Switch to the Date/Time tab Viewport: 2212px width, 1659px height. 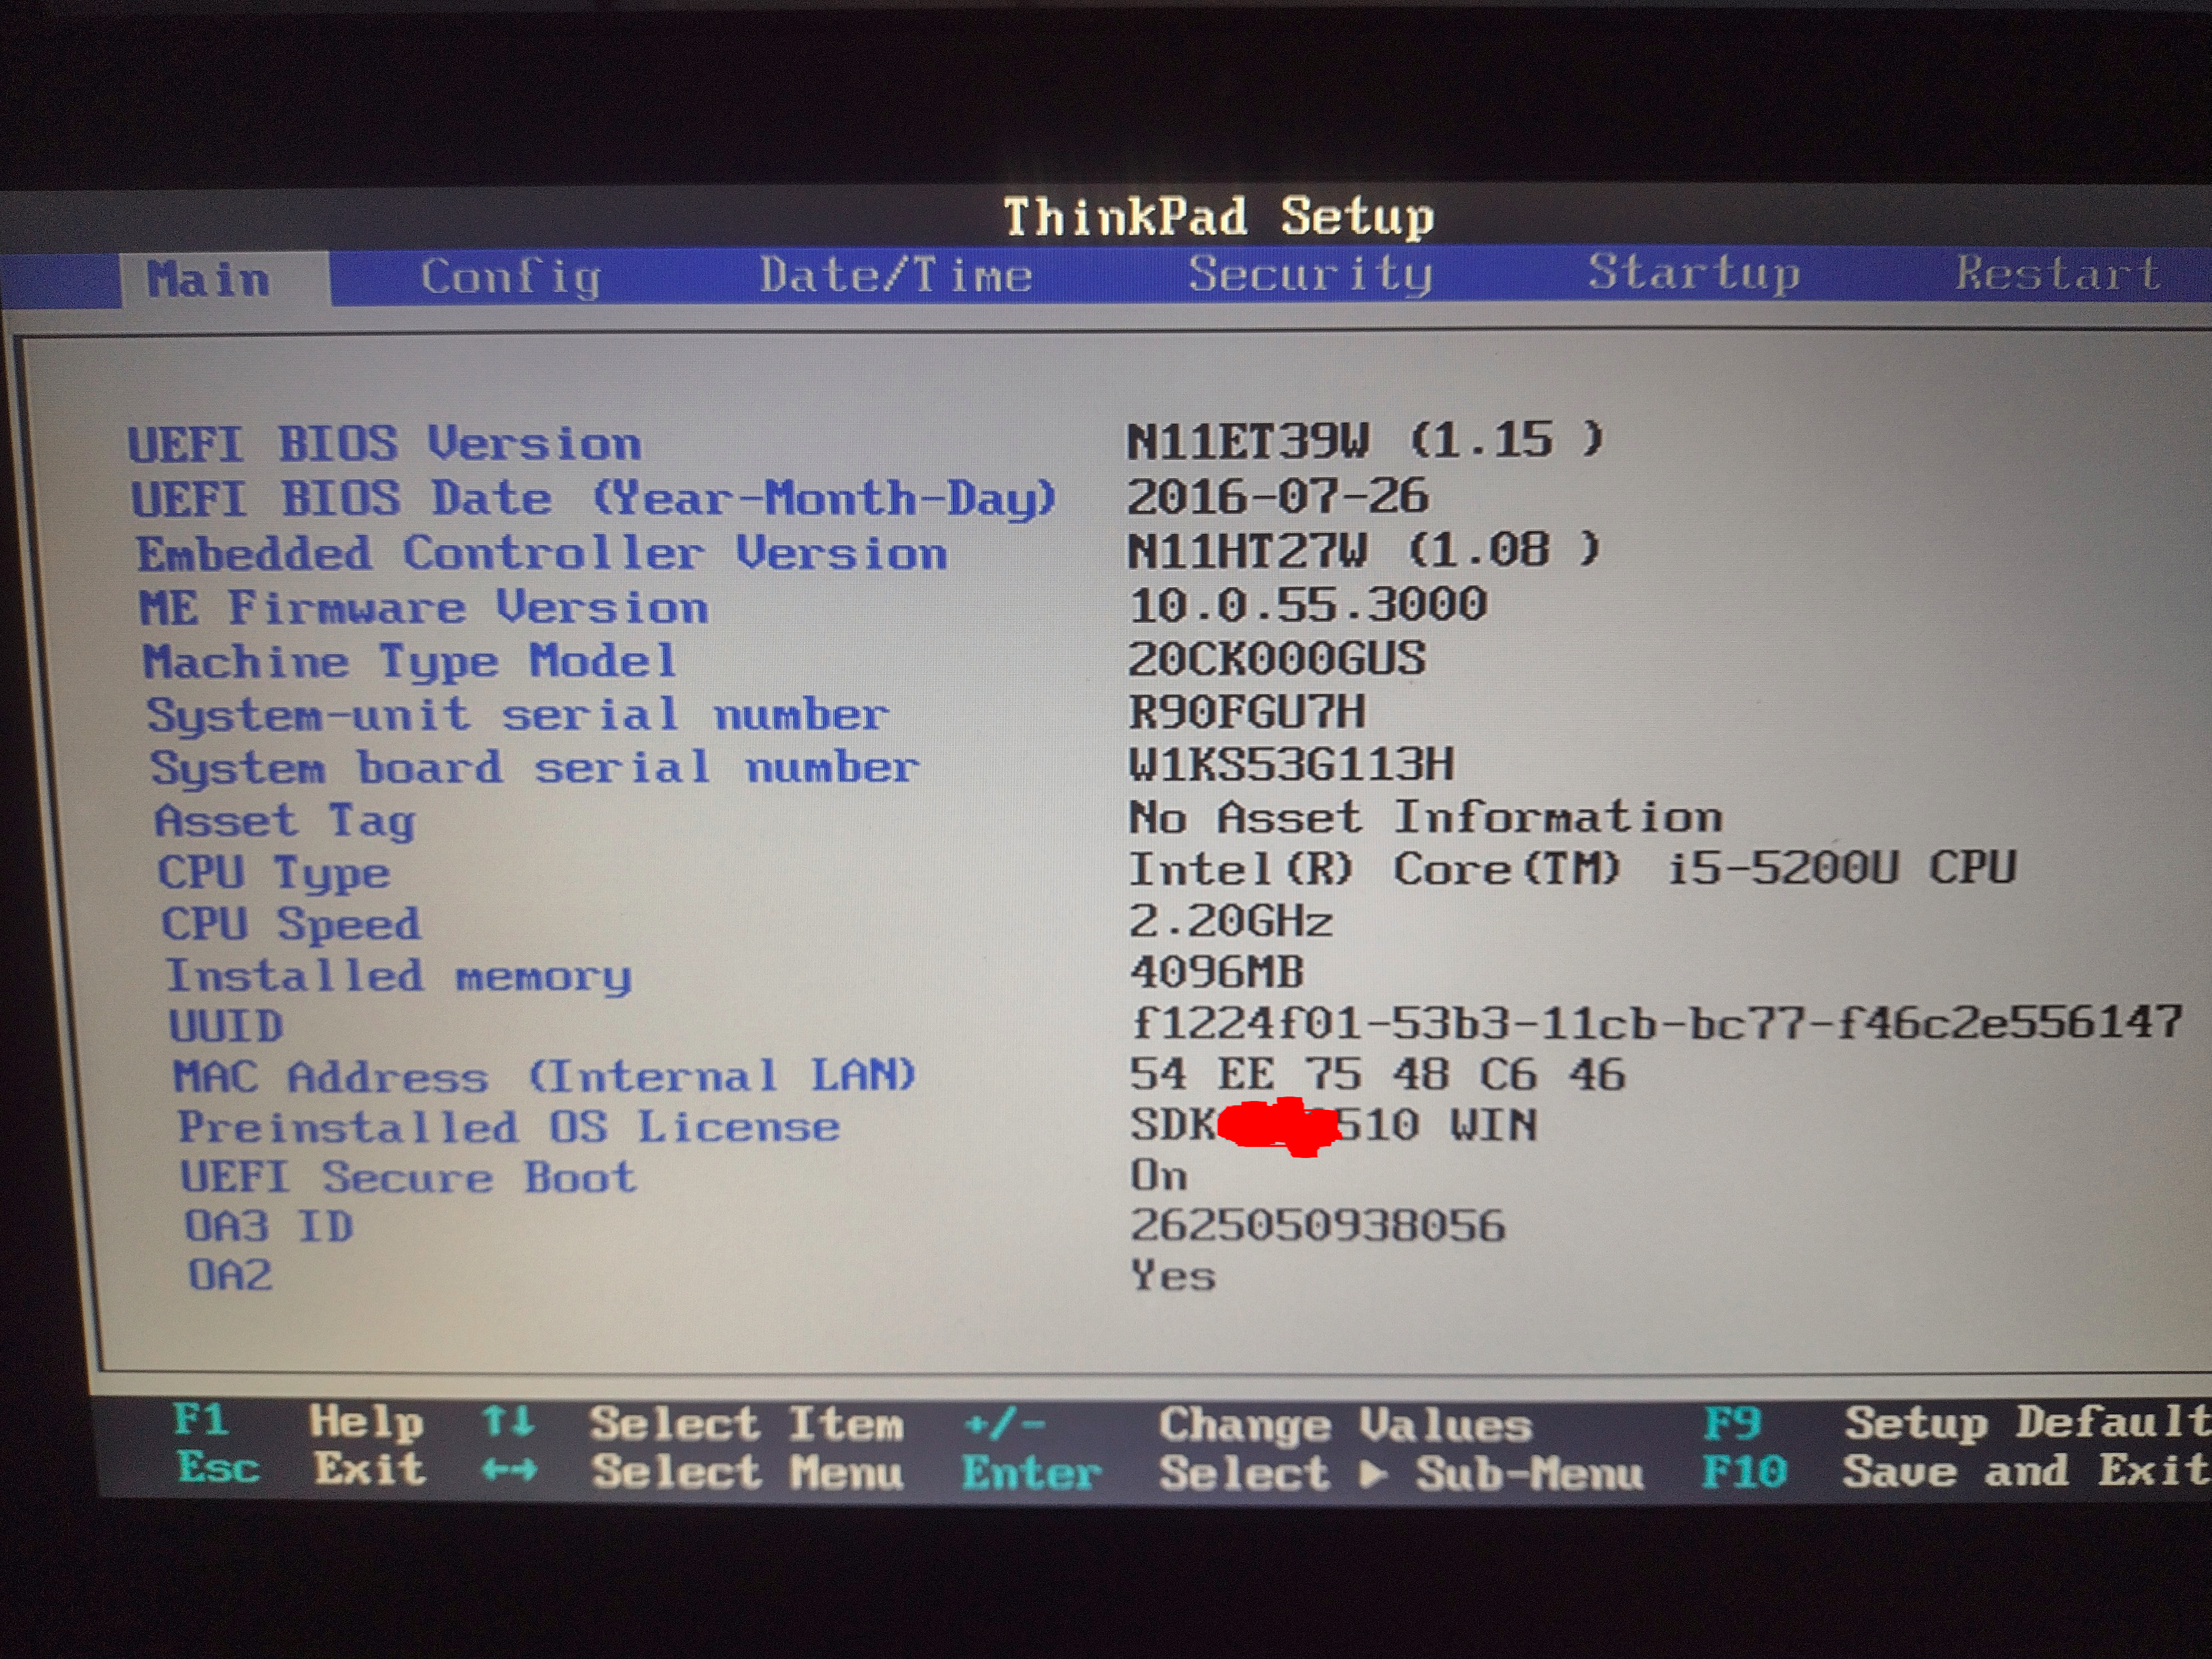[x=895, y=275]
